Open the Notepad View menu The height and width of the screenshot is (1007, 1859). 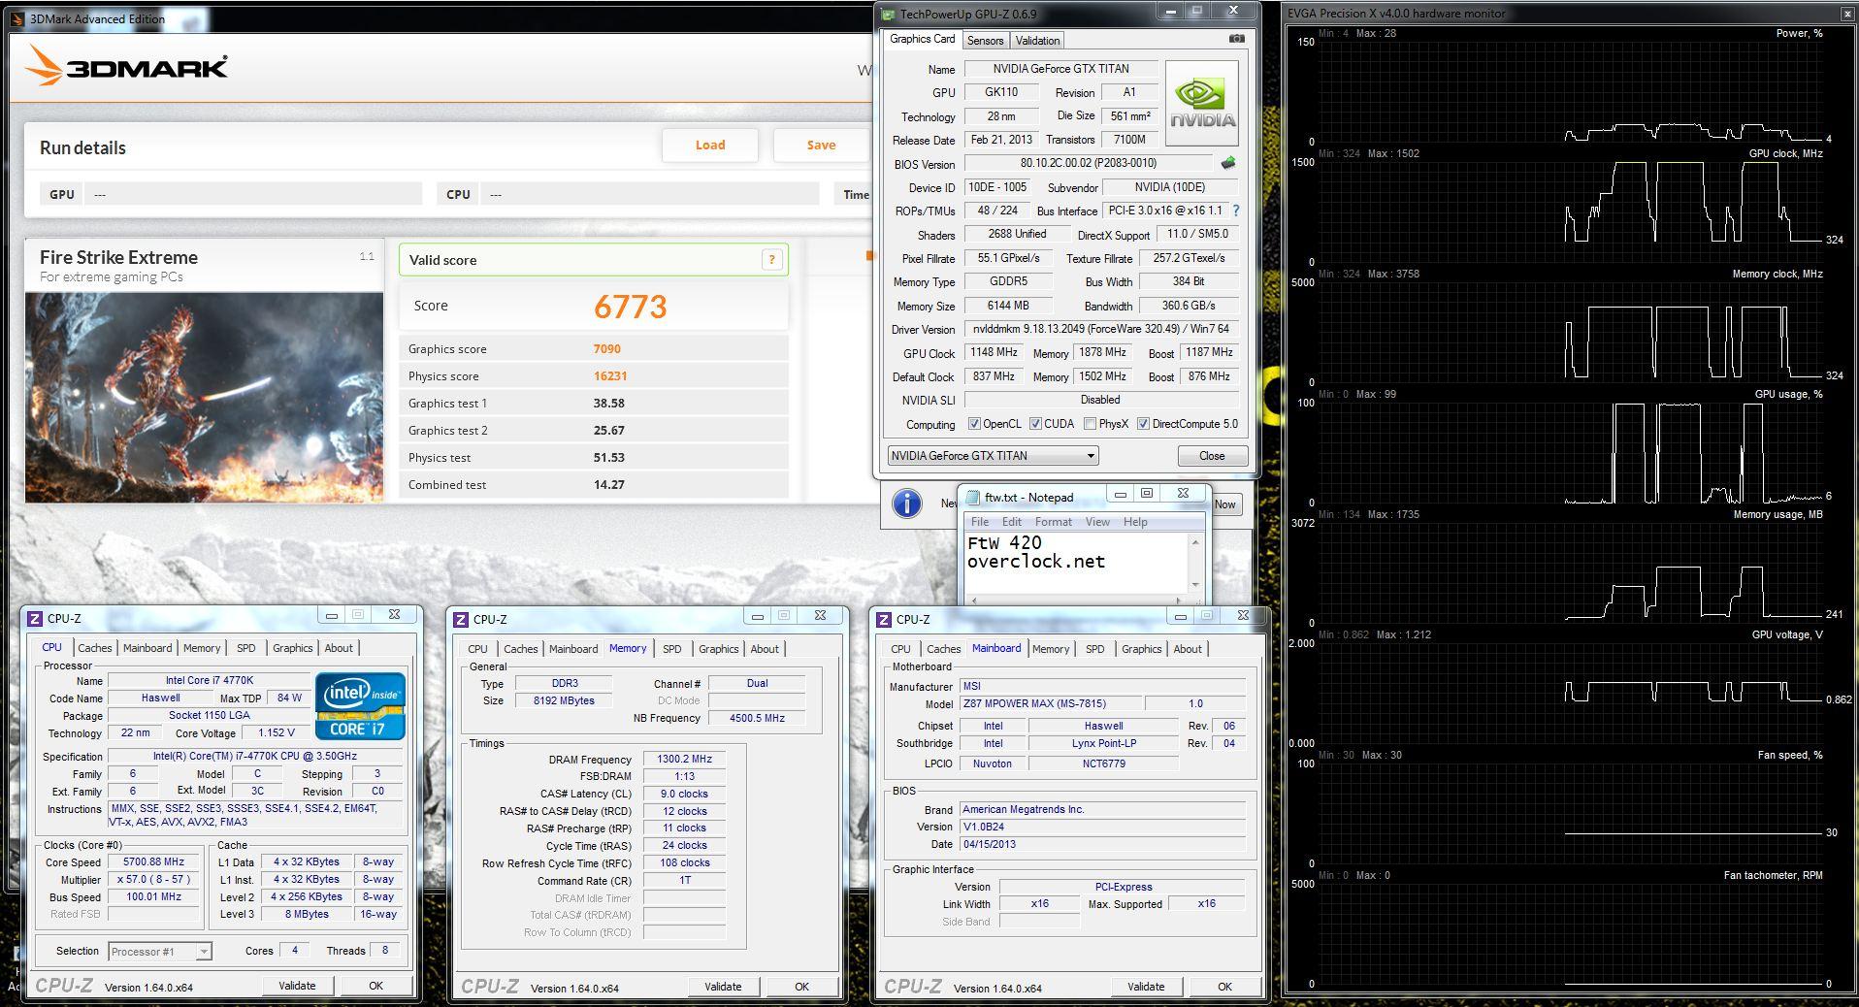[x=1097, y=522]
